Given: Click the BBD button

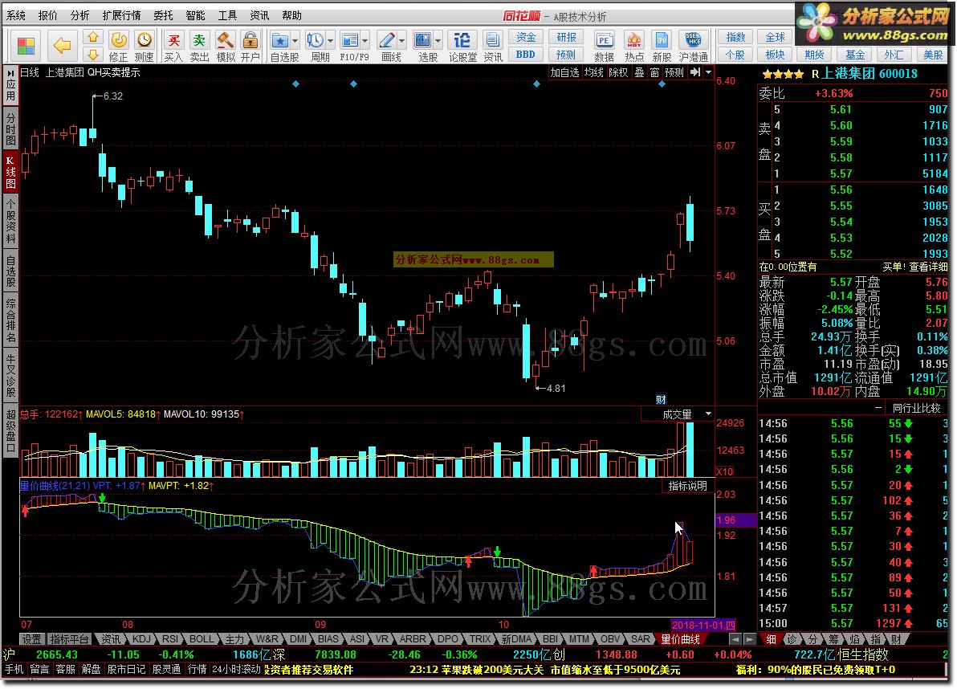Looking at the screenshot, I should 526,55.
